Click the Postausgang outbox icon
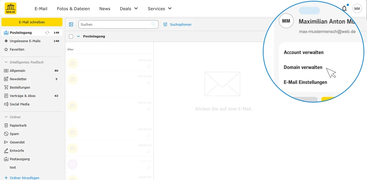Image resolution: width=367 pixels, height=180 pixels. point(6,159)
